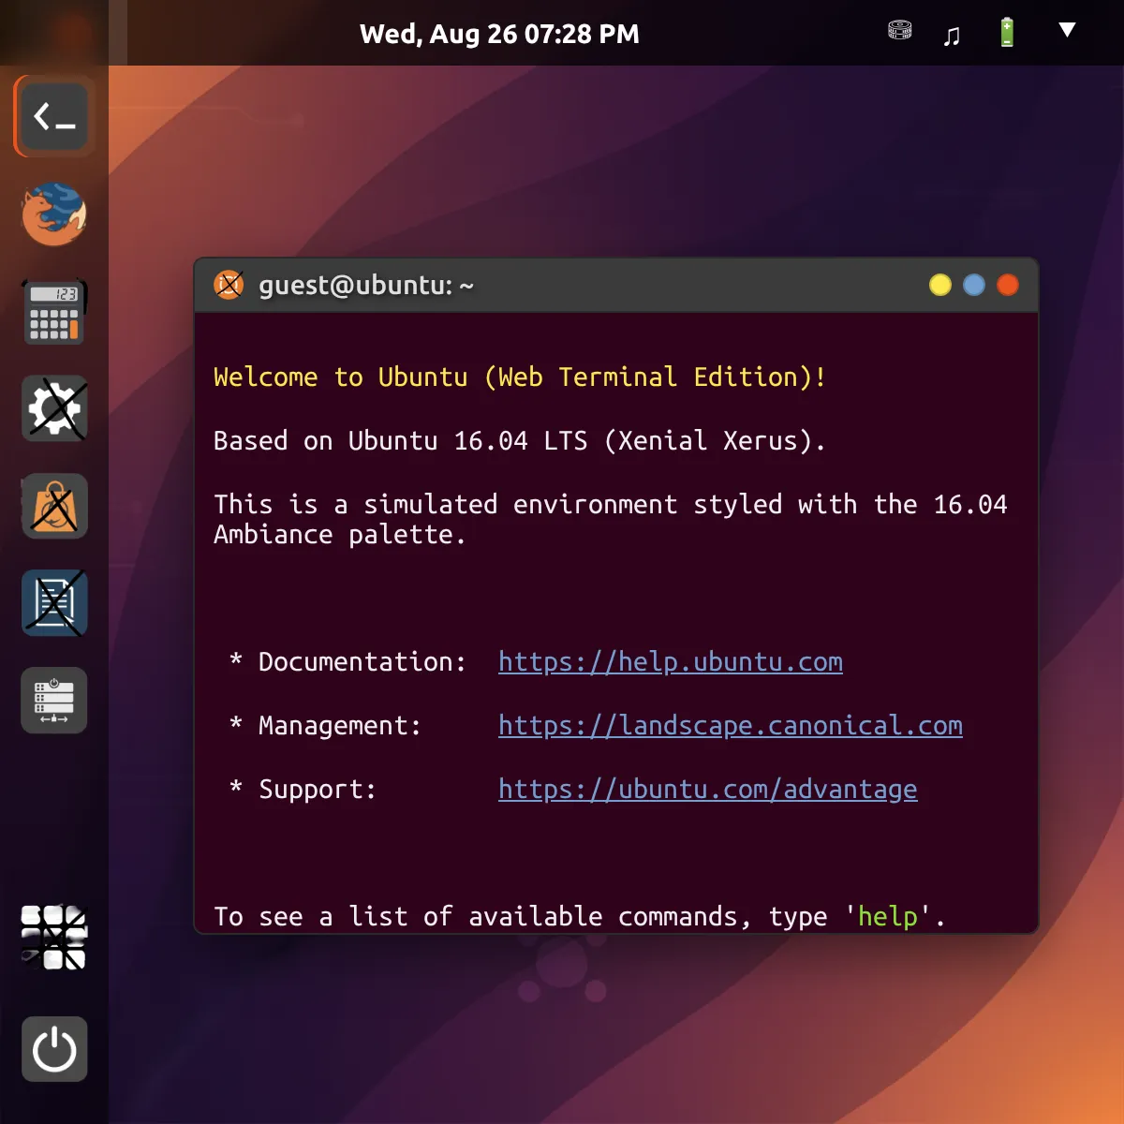Click the blue window button of the terminal
Viewport: 1124px width, 1124px height.
[x=974, y=285]
